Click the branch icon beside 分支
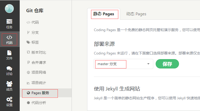200x111 pixels. 28,32
